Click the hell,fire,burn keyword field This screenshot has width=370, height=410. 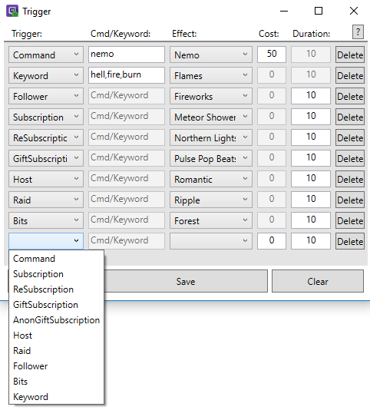pyautogui.click(x=127, y=75)
